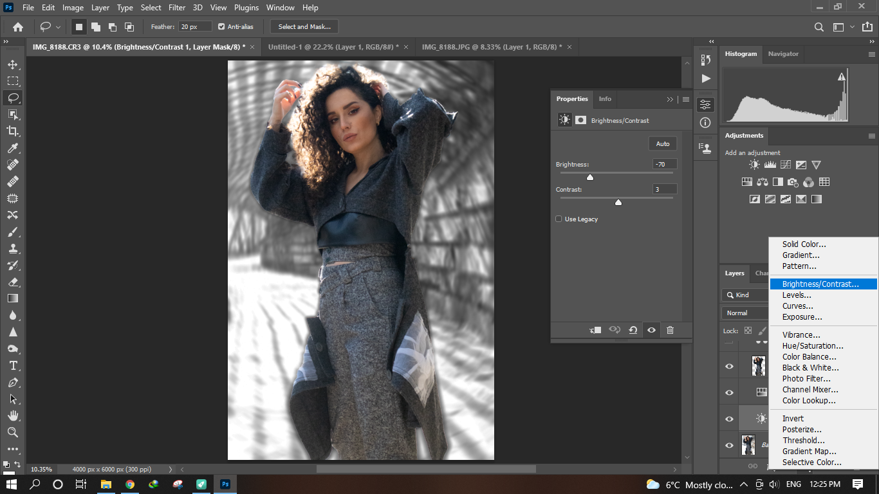Image resolution: width=879 pixels, height=494 pixels.
Task: Select the Rectangular Marquee tool
Action: pos(13,81)
